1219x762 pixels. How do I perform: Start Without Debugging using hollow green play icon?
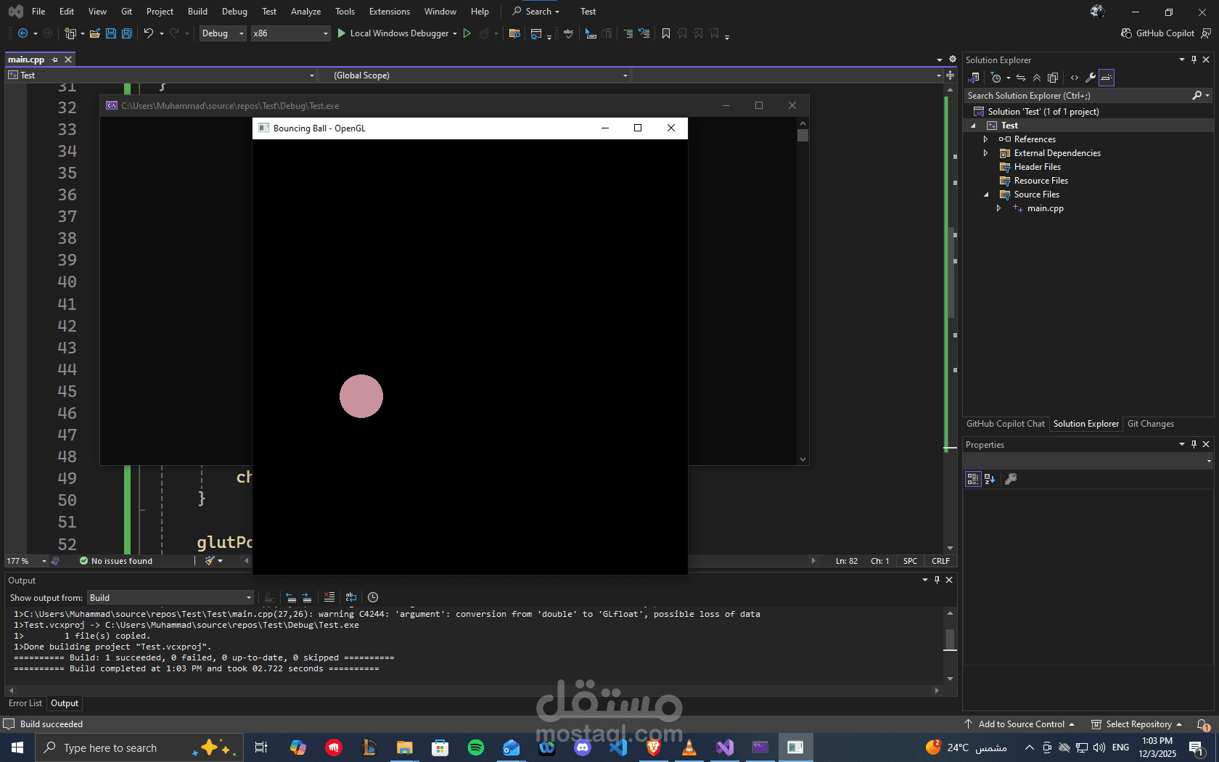coord(467,33)
